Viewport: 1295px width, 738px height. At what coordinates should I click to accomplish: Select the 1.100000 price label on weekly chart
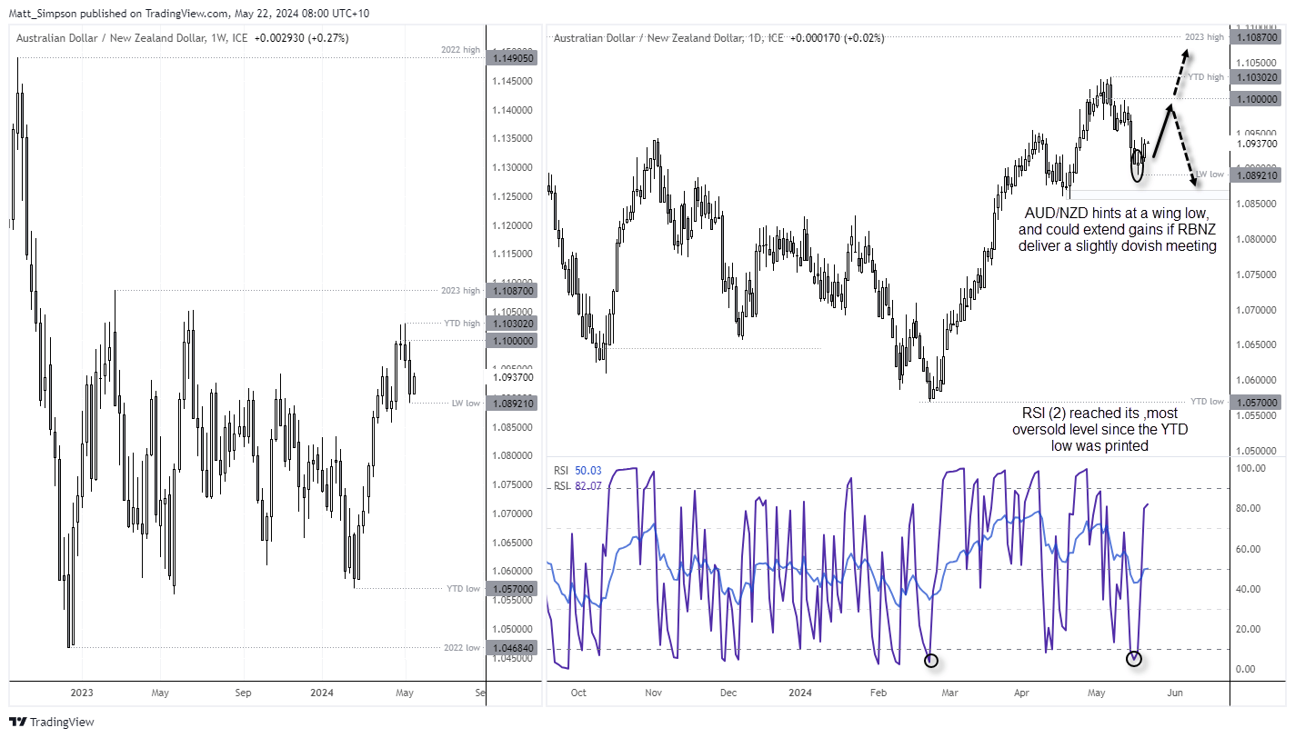[513, 341]
